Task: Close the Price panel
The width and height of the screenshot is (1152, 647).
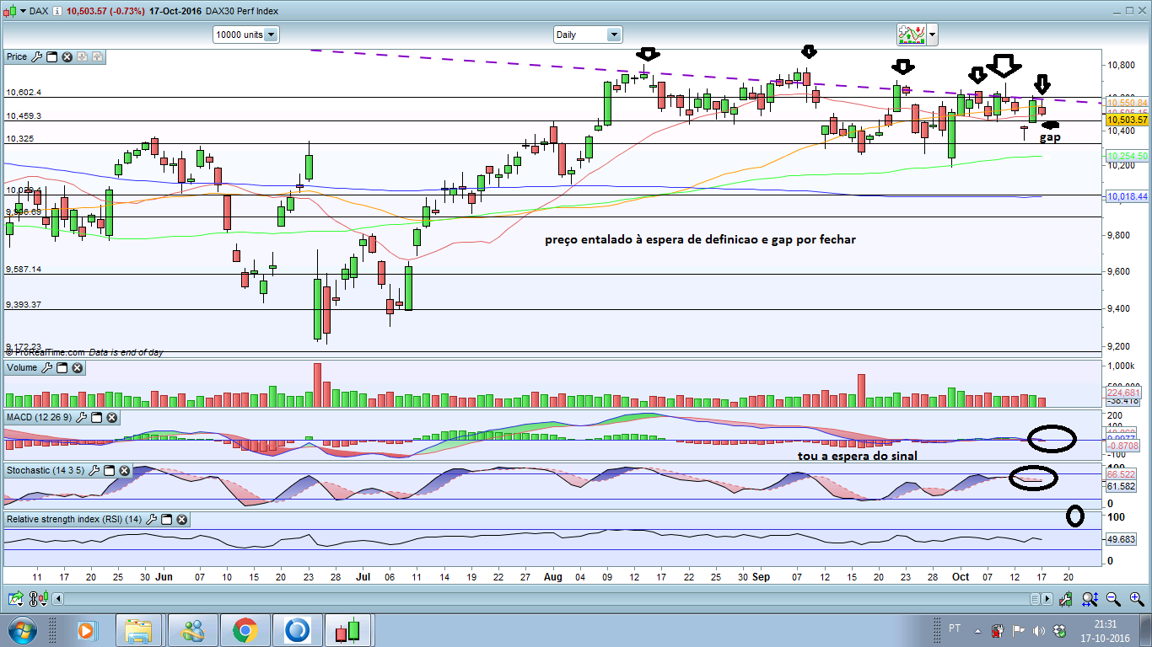Action: tap(67, 57)
